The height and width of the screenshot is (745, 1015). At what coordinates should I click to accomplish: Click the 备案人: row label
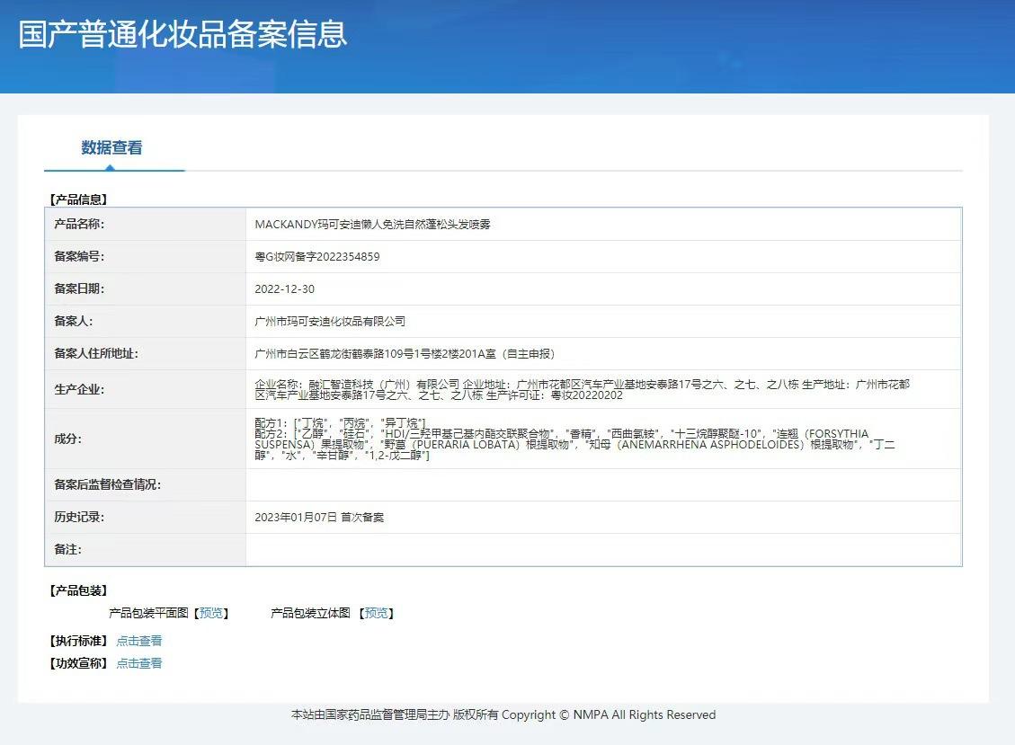(74, 321)
